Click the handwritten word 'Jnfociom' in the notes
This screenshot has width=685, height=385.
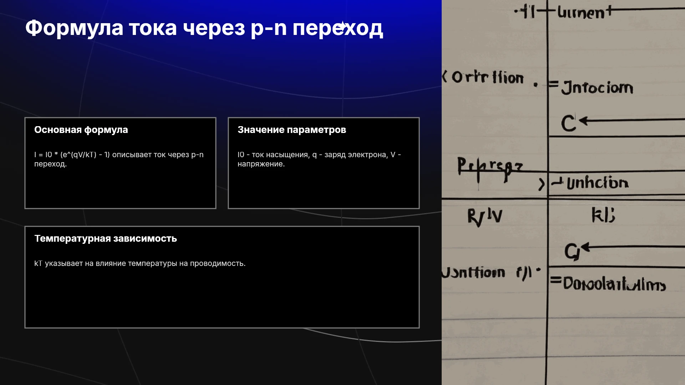[x=597, y=87]
